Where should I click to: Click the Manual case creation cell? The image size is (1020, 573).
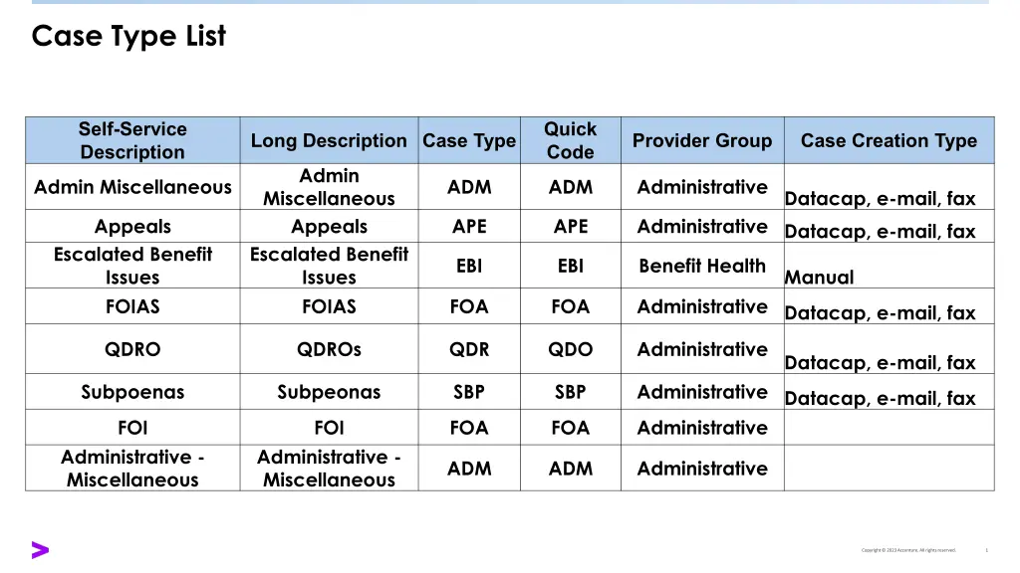tap(820, 278)
